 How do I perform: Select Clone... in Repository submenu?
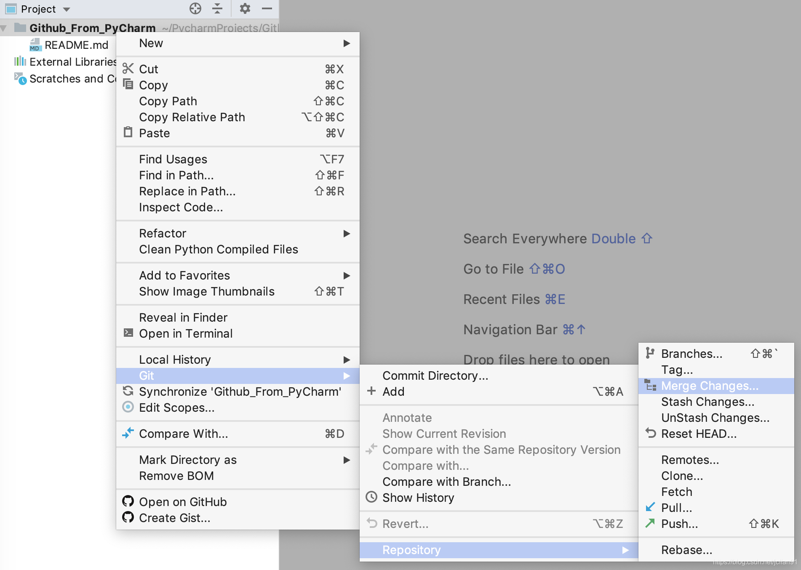click(x=716, y=476)
